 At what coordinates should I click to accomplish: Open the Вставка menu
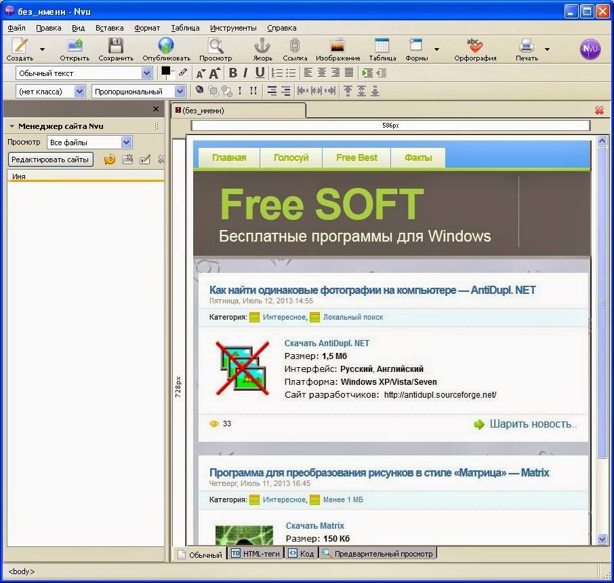(x=109, y=28)
